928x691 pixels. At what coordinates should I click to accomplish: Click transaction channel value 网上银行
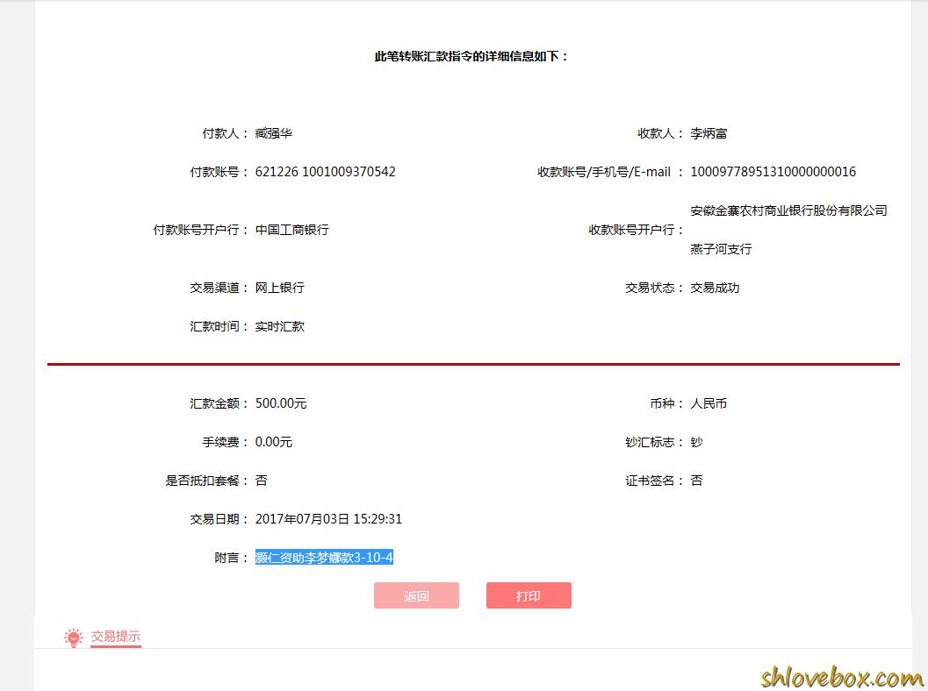click(279, 288)
